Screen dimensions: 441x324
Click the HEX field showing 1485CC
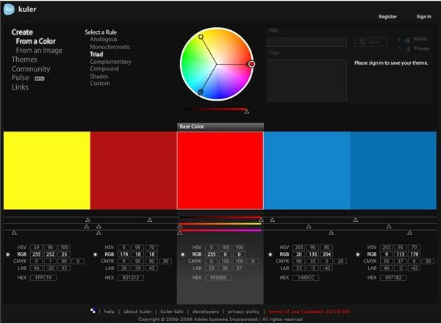(306, 278)
